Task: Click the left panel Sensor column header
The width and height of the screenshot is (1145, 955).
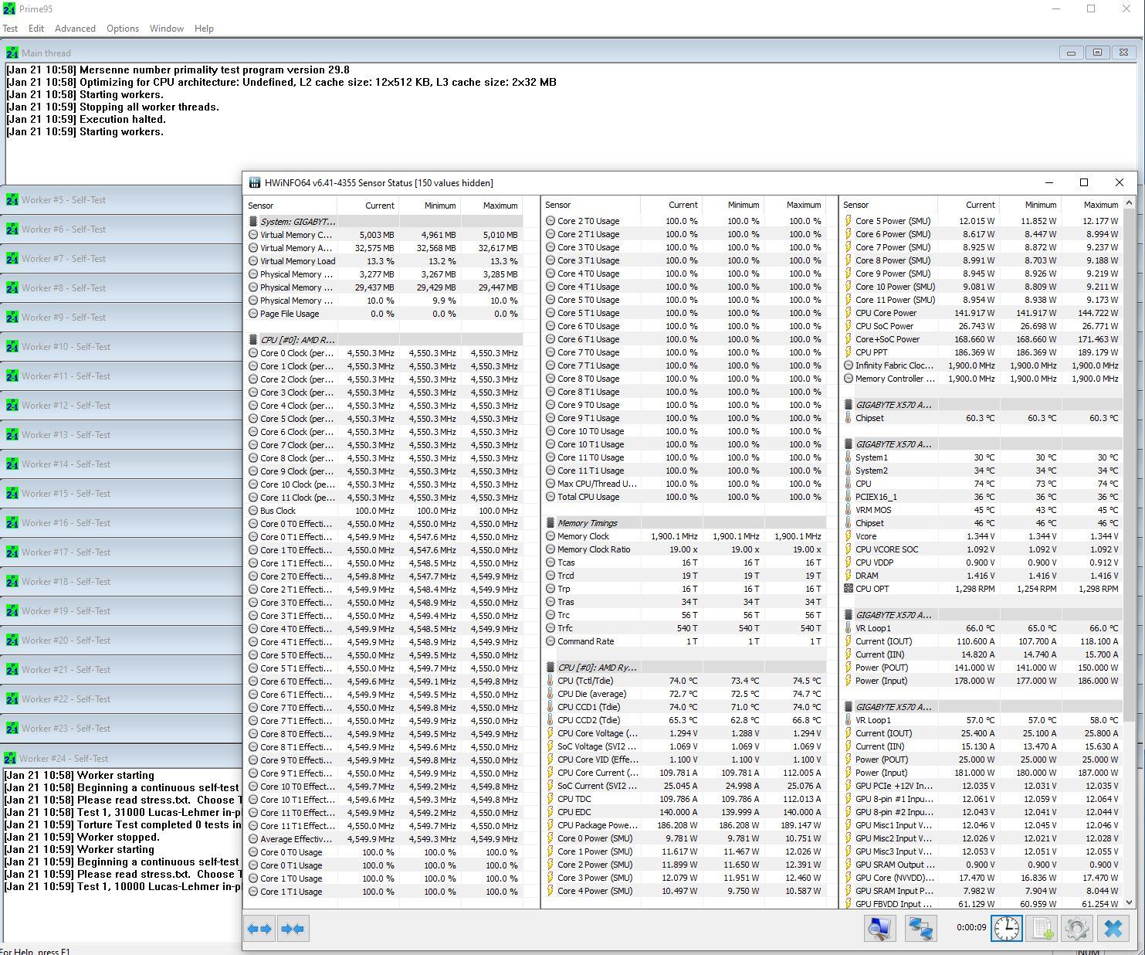Action: pyautogui.click(x=290, y=206)
